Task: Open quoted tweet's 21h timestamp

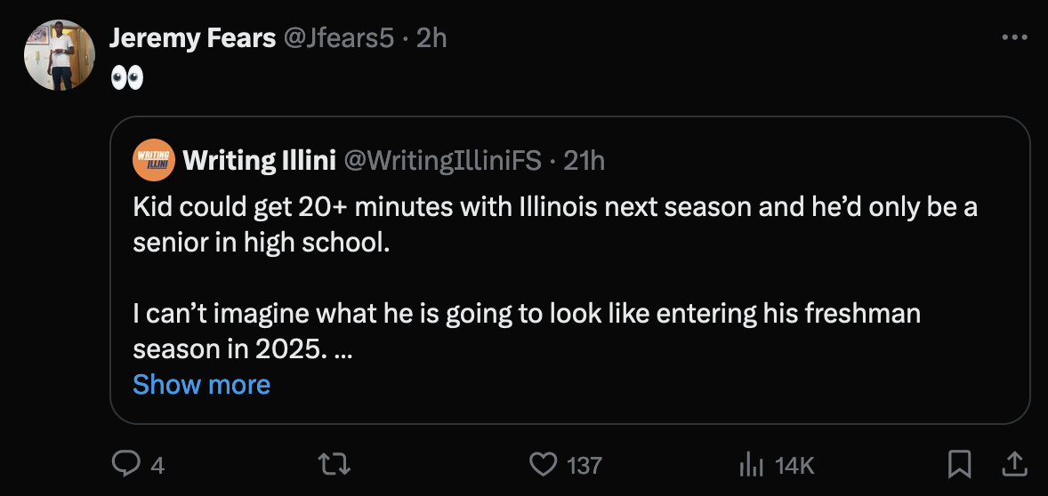Action: point(584,160)
